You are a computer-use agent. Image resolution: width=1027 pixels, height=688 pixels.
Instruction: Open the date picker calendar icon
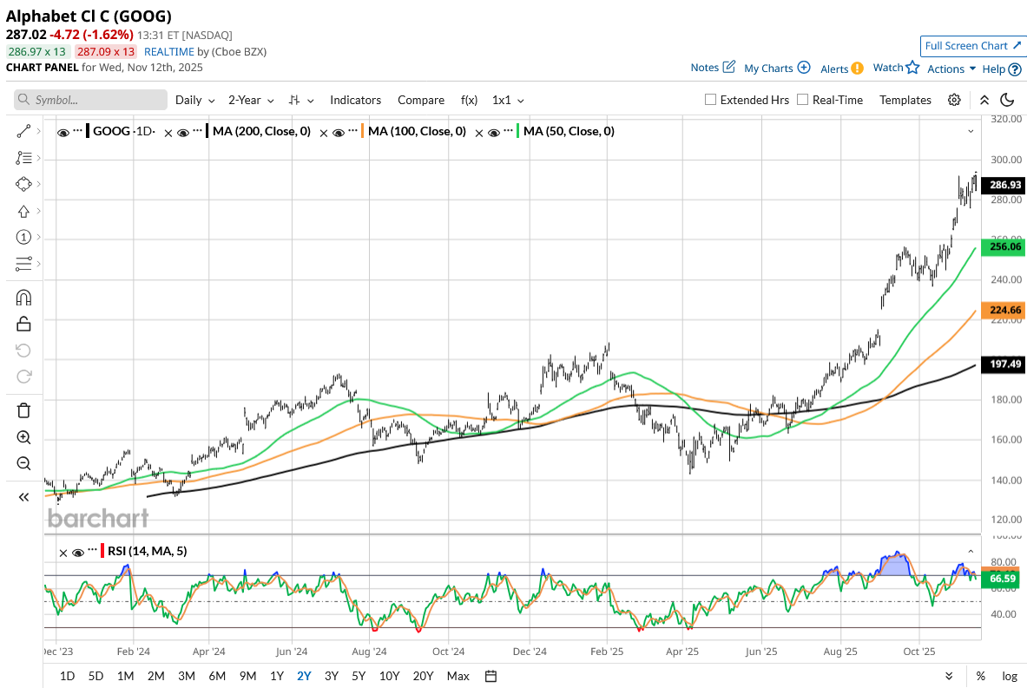490,676
